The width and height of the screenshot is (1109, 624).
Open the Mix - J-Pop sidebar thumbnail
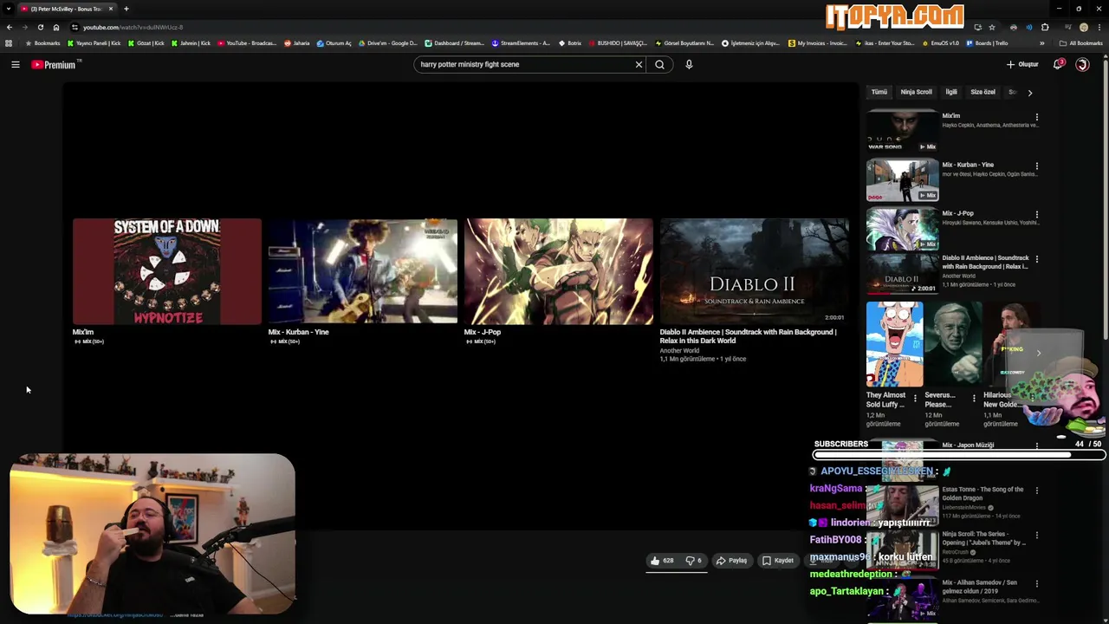pyautogui.click(x=902, y=228)
